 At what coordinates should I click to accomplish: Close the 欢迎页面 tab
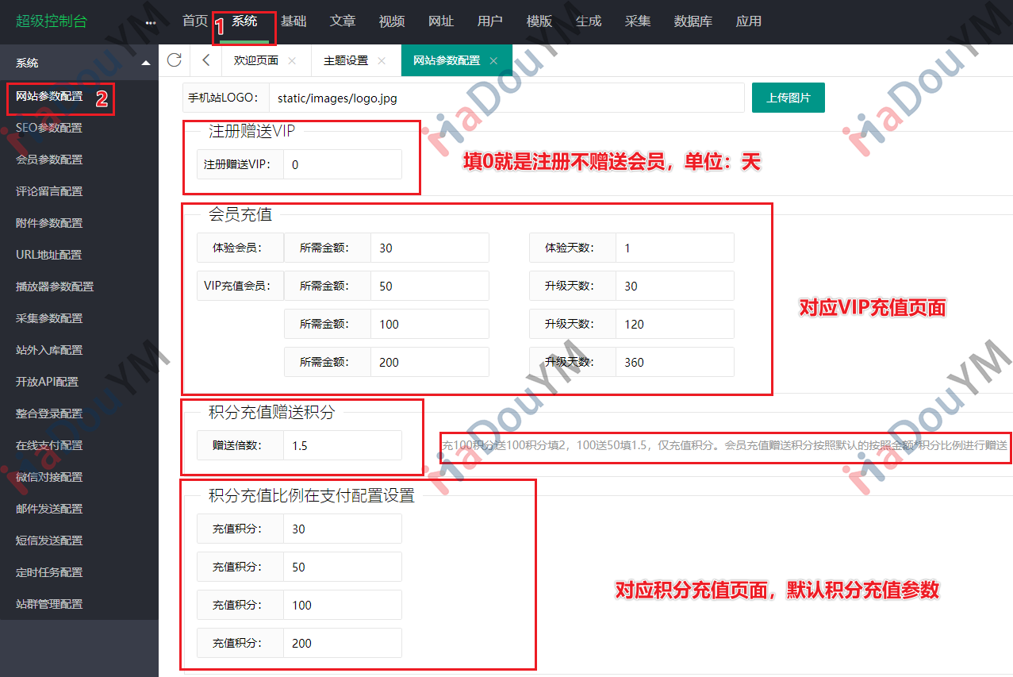tap(292, 61)
